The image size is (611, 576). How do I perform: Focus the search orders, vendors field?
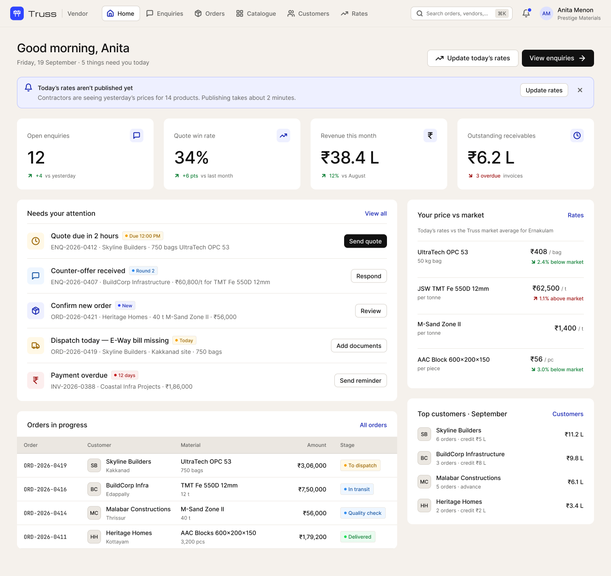coord(462,14)
